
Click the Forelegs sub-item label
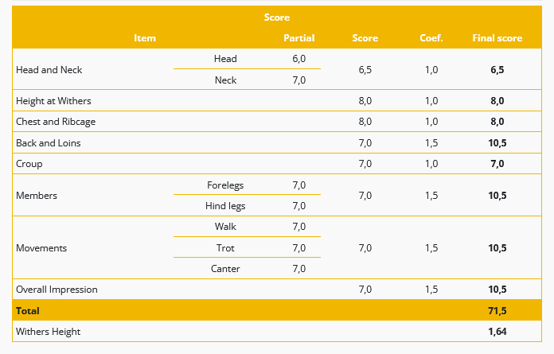pos(225,185)
